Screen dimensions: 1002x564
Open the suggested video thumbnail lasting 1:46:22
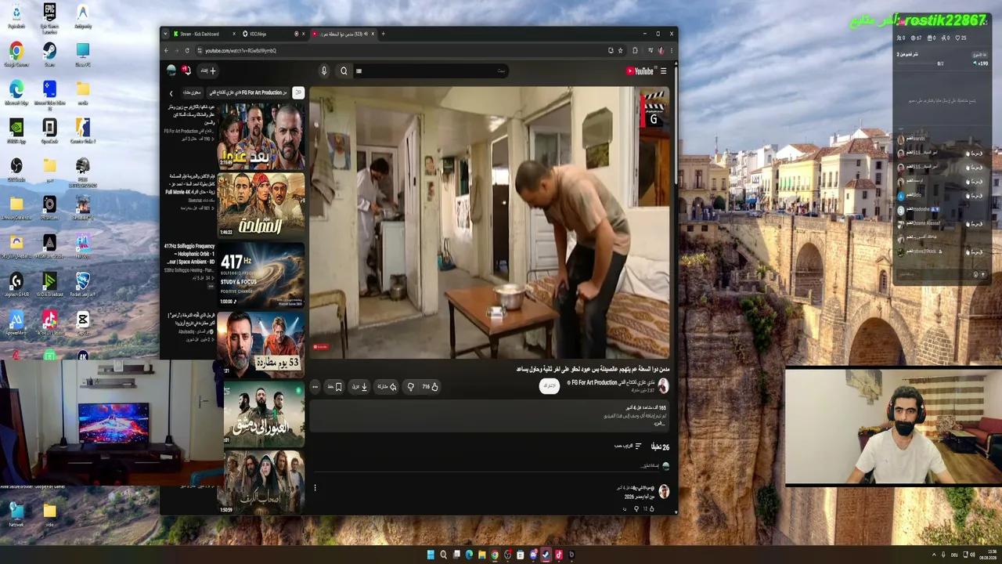[x=261, y=204]
